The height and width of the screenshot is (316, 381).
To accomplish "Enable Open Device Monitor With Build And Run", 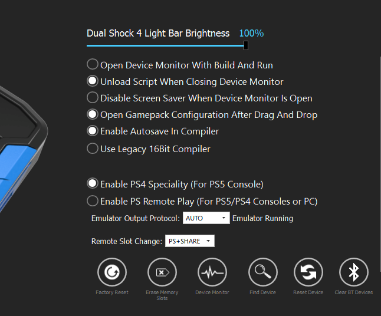I will pos(93,65).
